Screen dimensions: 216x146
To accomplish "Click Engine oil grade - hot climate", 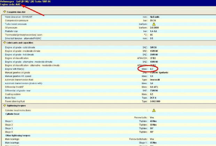I will tap(20, 55).
